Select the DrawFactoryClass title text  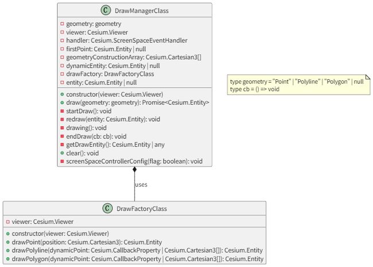tap(142, 208)
